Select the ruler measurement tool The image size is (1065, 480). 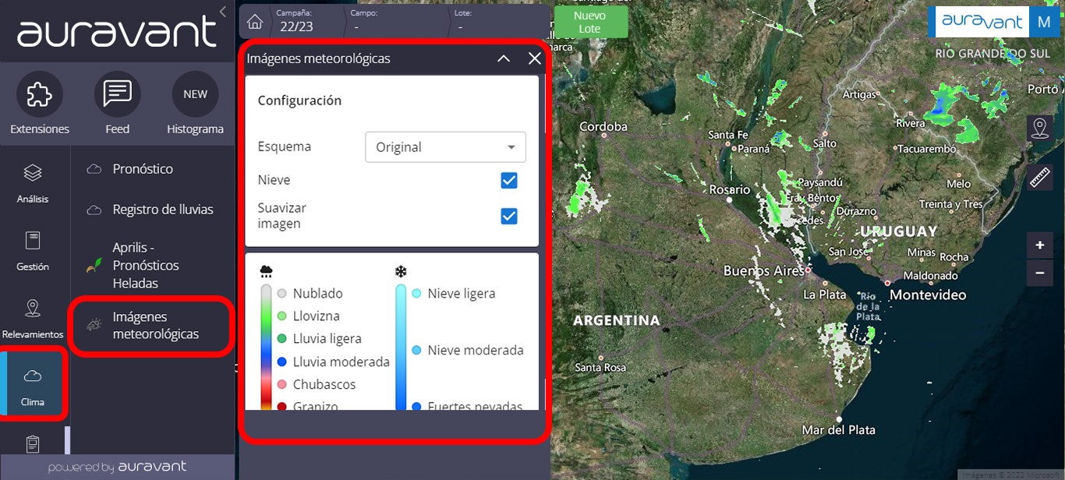click(1039, 177)
